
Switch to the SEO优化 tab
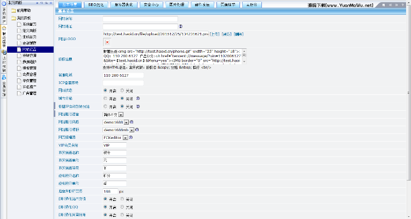96,5
